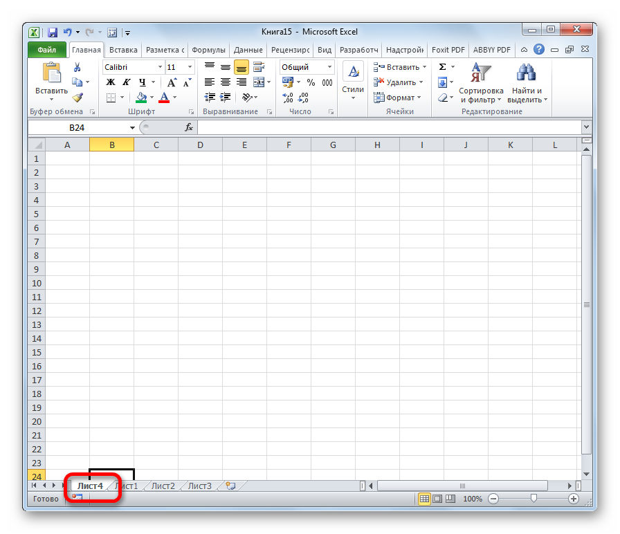Viewport: 620px width, 534px height.
Task: Click the Save icon in quick access toolbar
Action: tap(53, 32)
